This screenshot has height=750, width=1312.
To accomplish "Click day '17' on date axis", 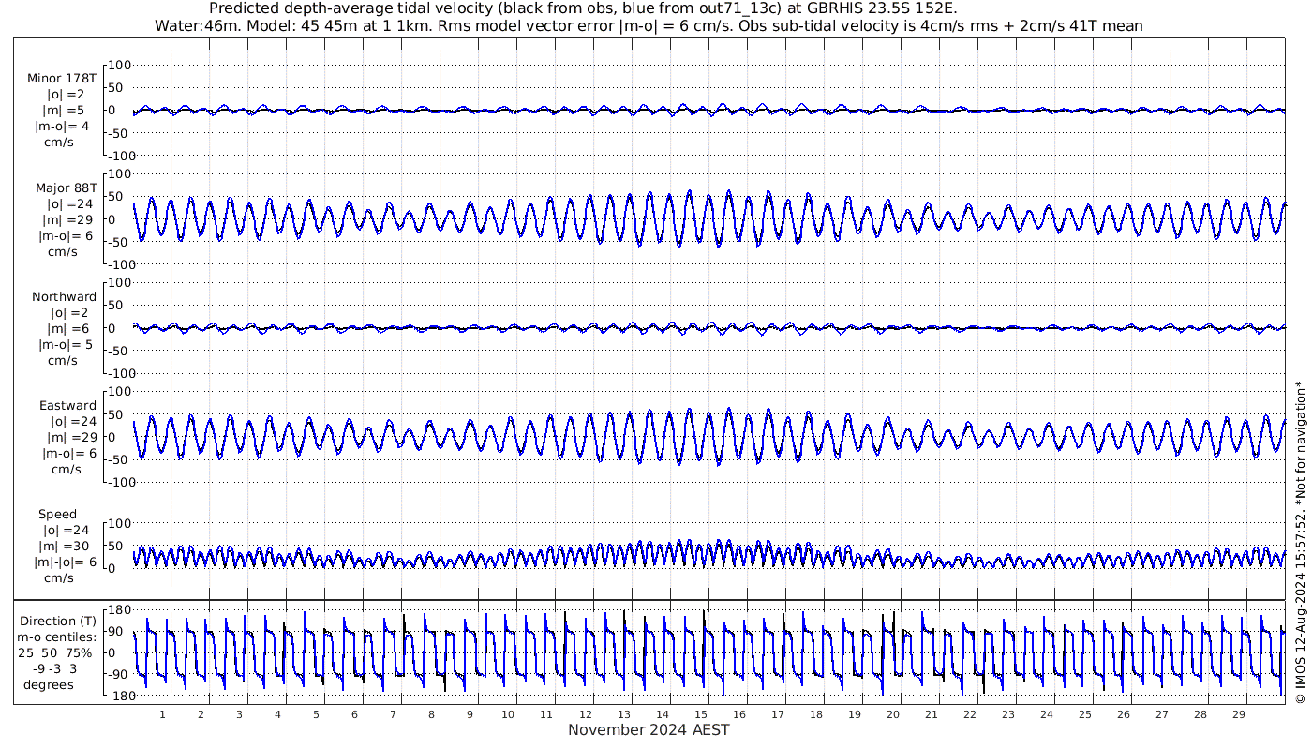I will click(x=777, y=714).
